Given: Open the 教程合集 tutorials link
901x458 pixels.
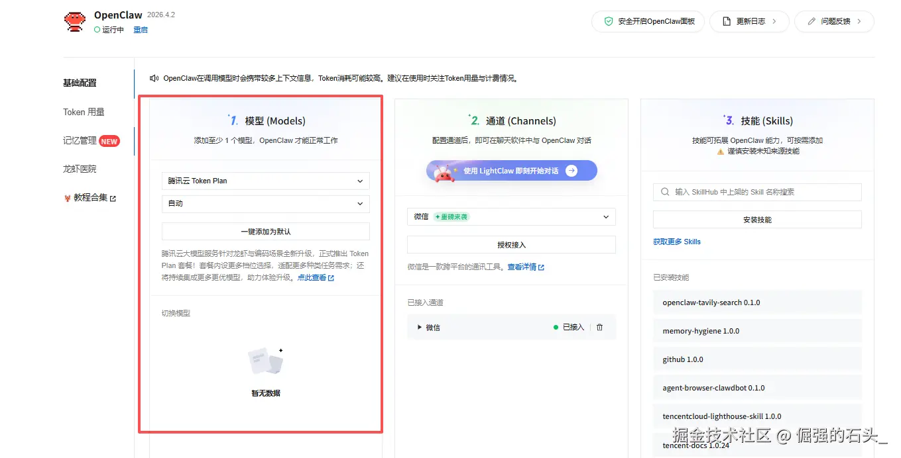Looking at the screenshot, I should pyautogui.click(x=90, y=198).
